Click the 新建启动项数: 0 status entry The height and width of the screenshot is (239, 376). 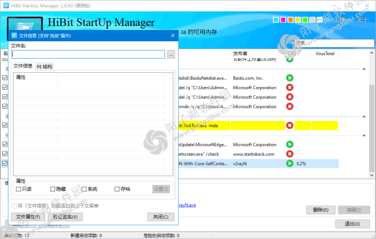[86, 235]
